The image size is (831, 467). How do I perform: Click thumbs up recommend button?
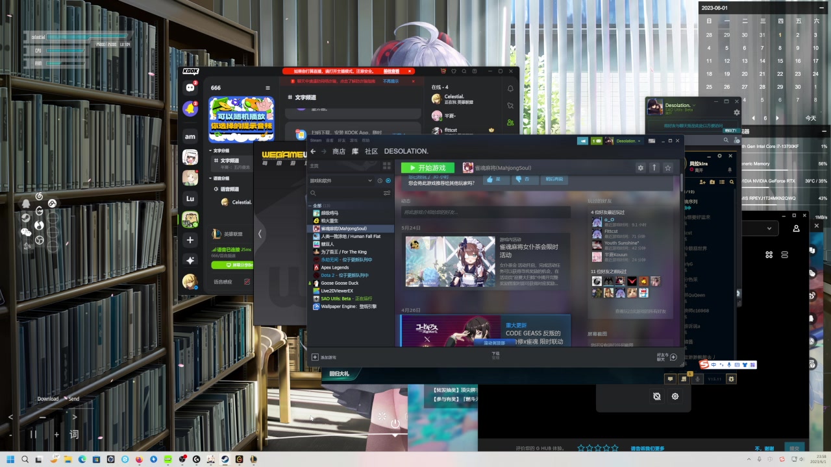[497, 179]
